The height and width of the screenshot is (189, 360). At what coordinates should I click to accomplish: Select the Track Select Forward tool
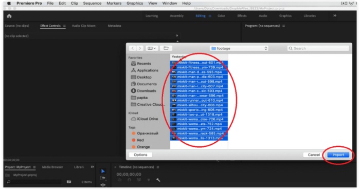point(103,178)
